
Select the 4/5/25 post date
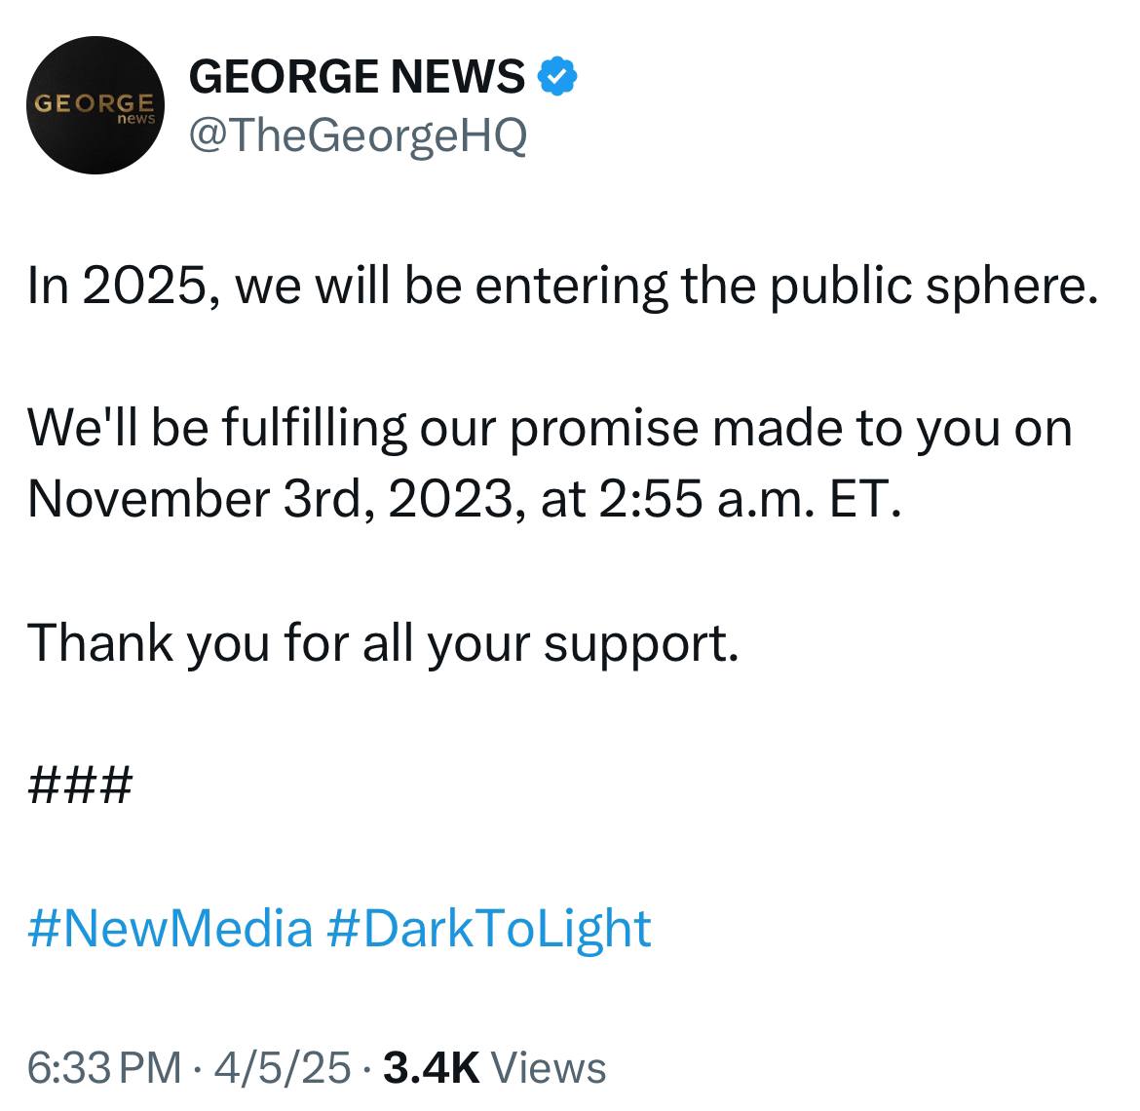(283, 1067)
